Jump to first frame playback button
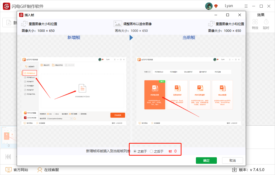The height and width of the screenshot is (175, 275). pos(8,157)
